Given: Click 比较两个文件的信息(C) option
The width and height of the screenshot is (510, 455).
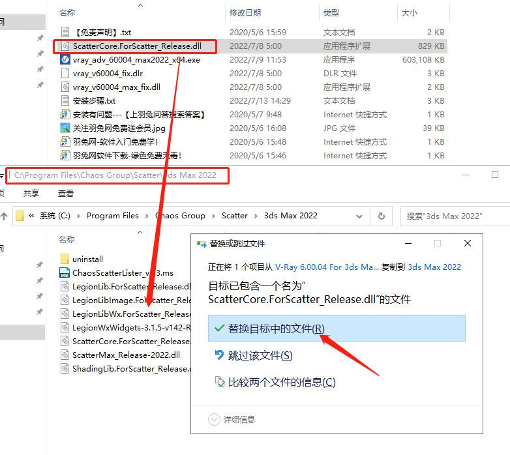Looking at the screenshot, I should pos(281,382).
